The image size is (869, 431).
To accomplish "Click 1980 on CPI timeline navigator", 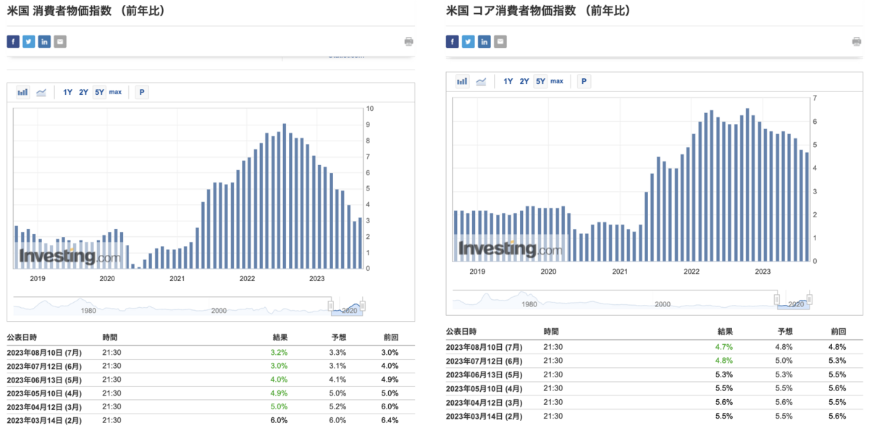I will (88, 310).
